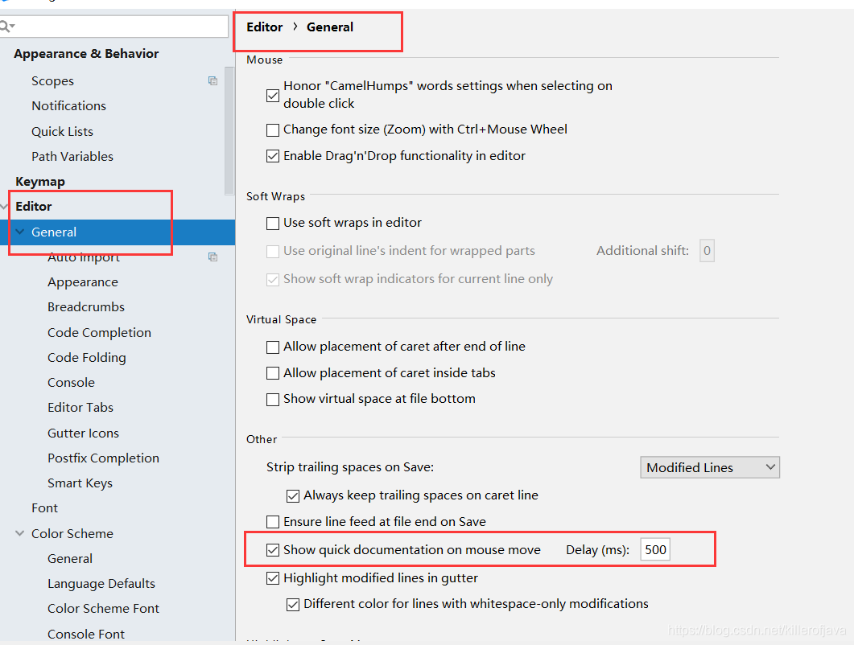Viewport: 854px width, 645px height.
Task: Open the Keymap settings page
Action: coord(40,182)
